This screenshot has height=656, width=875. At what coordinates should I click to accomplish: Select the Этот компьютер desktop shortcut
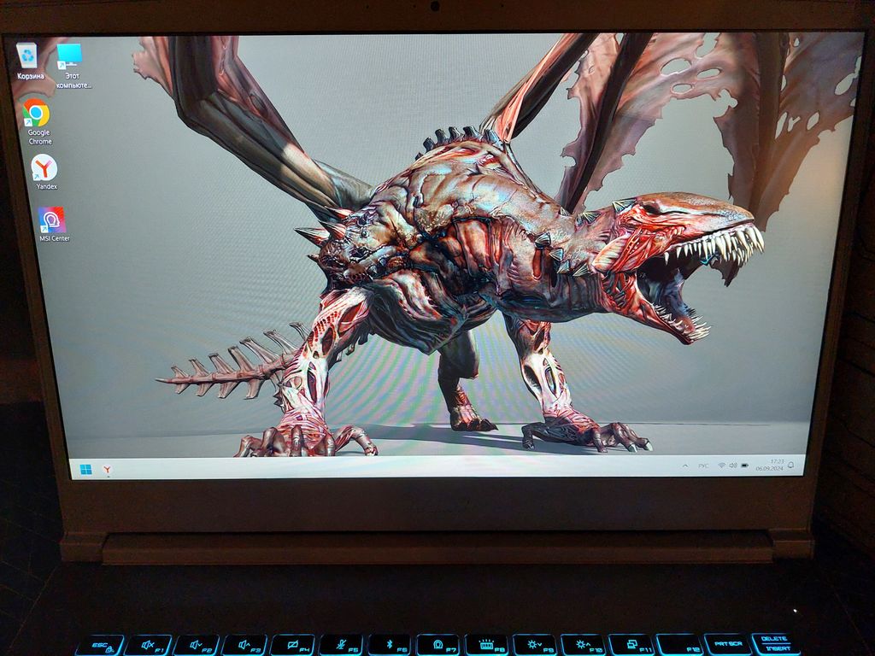click(72, 66)
